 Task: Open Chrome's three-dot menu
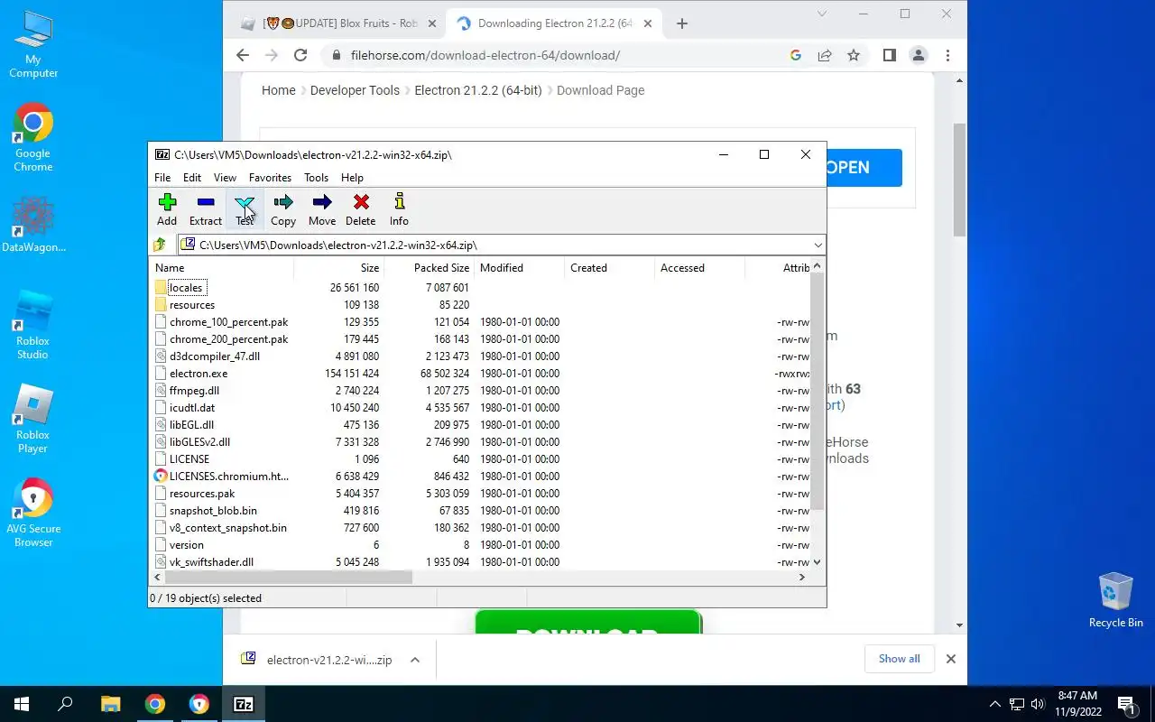pos(947,55)
